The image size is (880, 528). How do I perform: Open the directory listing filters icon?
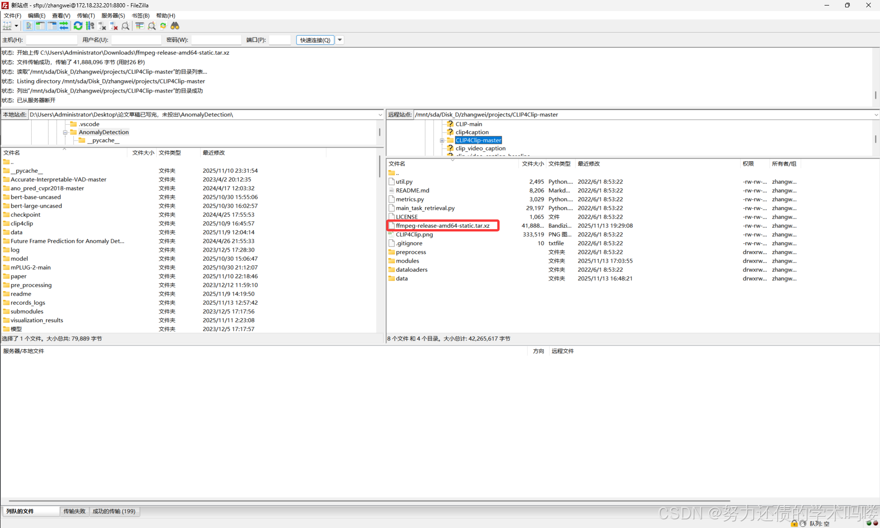[140, 26]
